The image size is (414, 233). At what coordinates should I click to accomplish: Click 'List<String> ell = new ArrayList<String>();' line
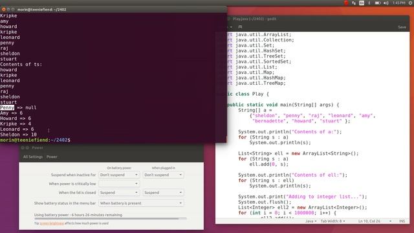[x=298, y=153]
